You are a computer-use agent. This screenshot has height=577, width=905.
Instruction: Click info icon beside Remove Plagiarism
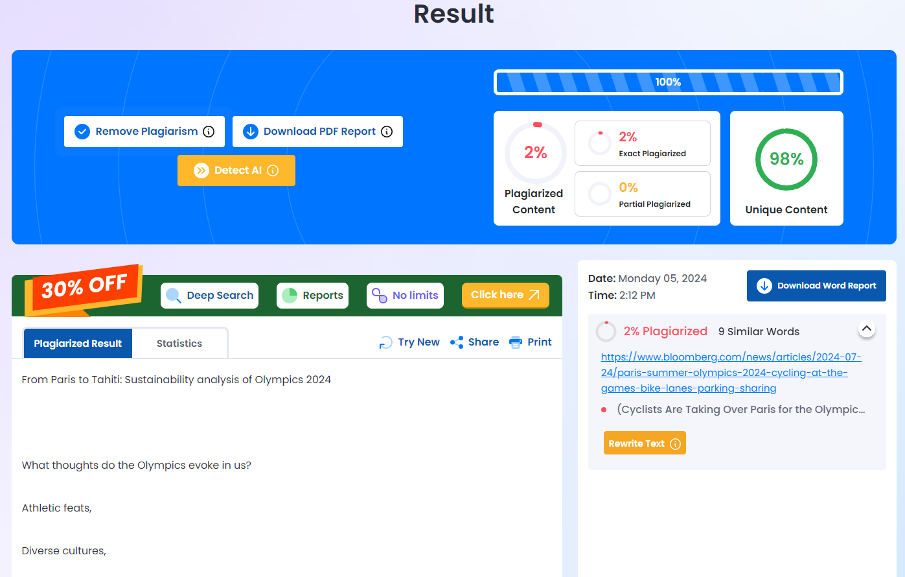point(209,132)
